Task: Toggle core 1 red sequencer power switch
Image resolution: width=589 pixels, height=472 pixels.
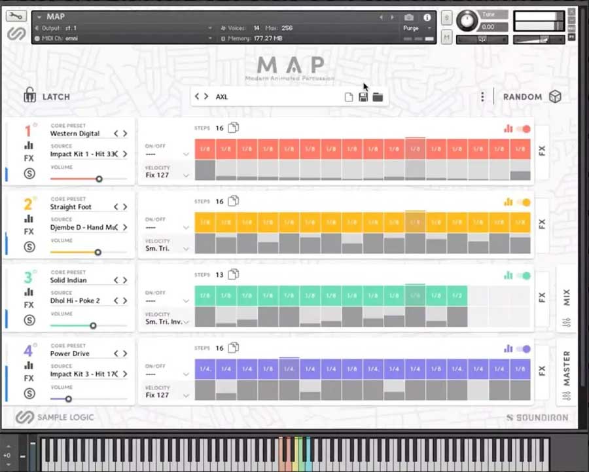Action: [524, 129]
